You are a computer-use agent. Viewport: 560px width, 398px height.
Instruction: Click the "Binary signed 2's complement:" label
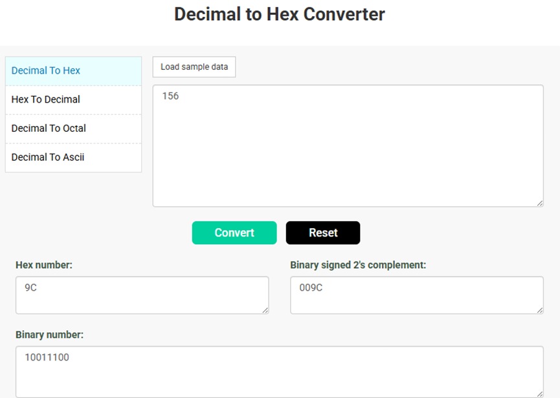click(358, 265)
